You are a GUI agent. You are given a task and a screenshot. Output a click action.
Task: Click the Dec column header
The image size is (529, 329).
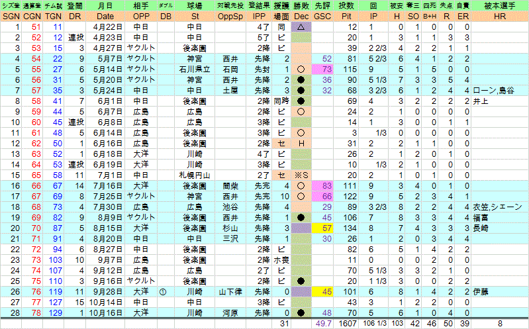pos(301,16)
